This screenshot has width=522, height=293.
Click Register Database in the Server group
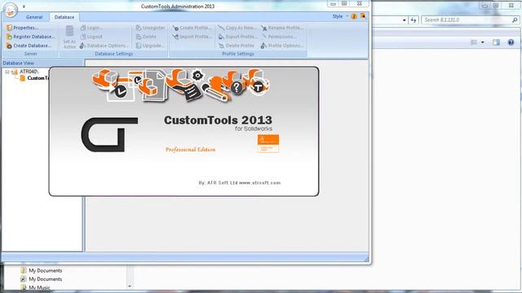click(x=31, y=37)
